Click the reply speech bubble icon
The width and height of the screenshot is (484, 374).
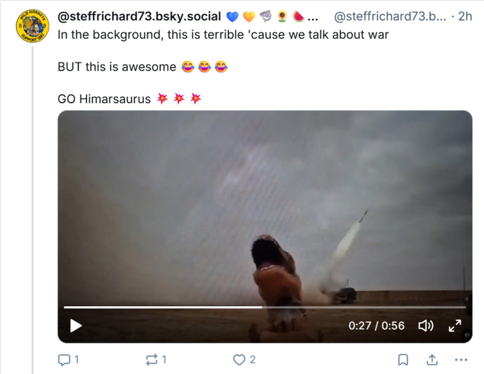click(x=63, y=360)
